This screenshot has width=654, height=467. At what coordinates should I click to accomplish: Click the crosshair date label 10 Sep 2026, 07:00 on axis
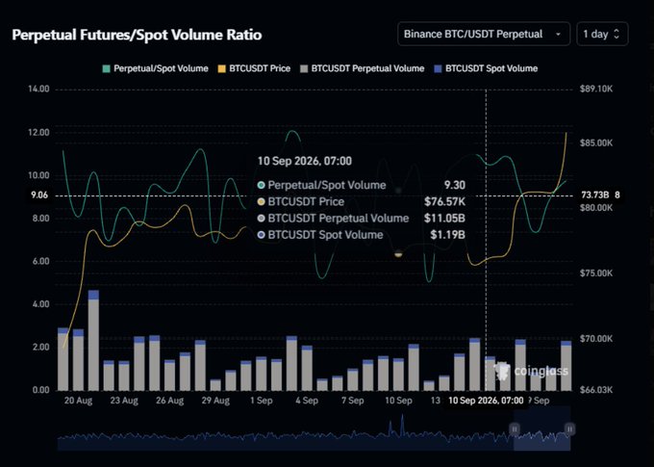pos(486,401)
